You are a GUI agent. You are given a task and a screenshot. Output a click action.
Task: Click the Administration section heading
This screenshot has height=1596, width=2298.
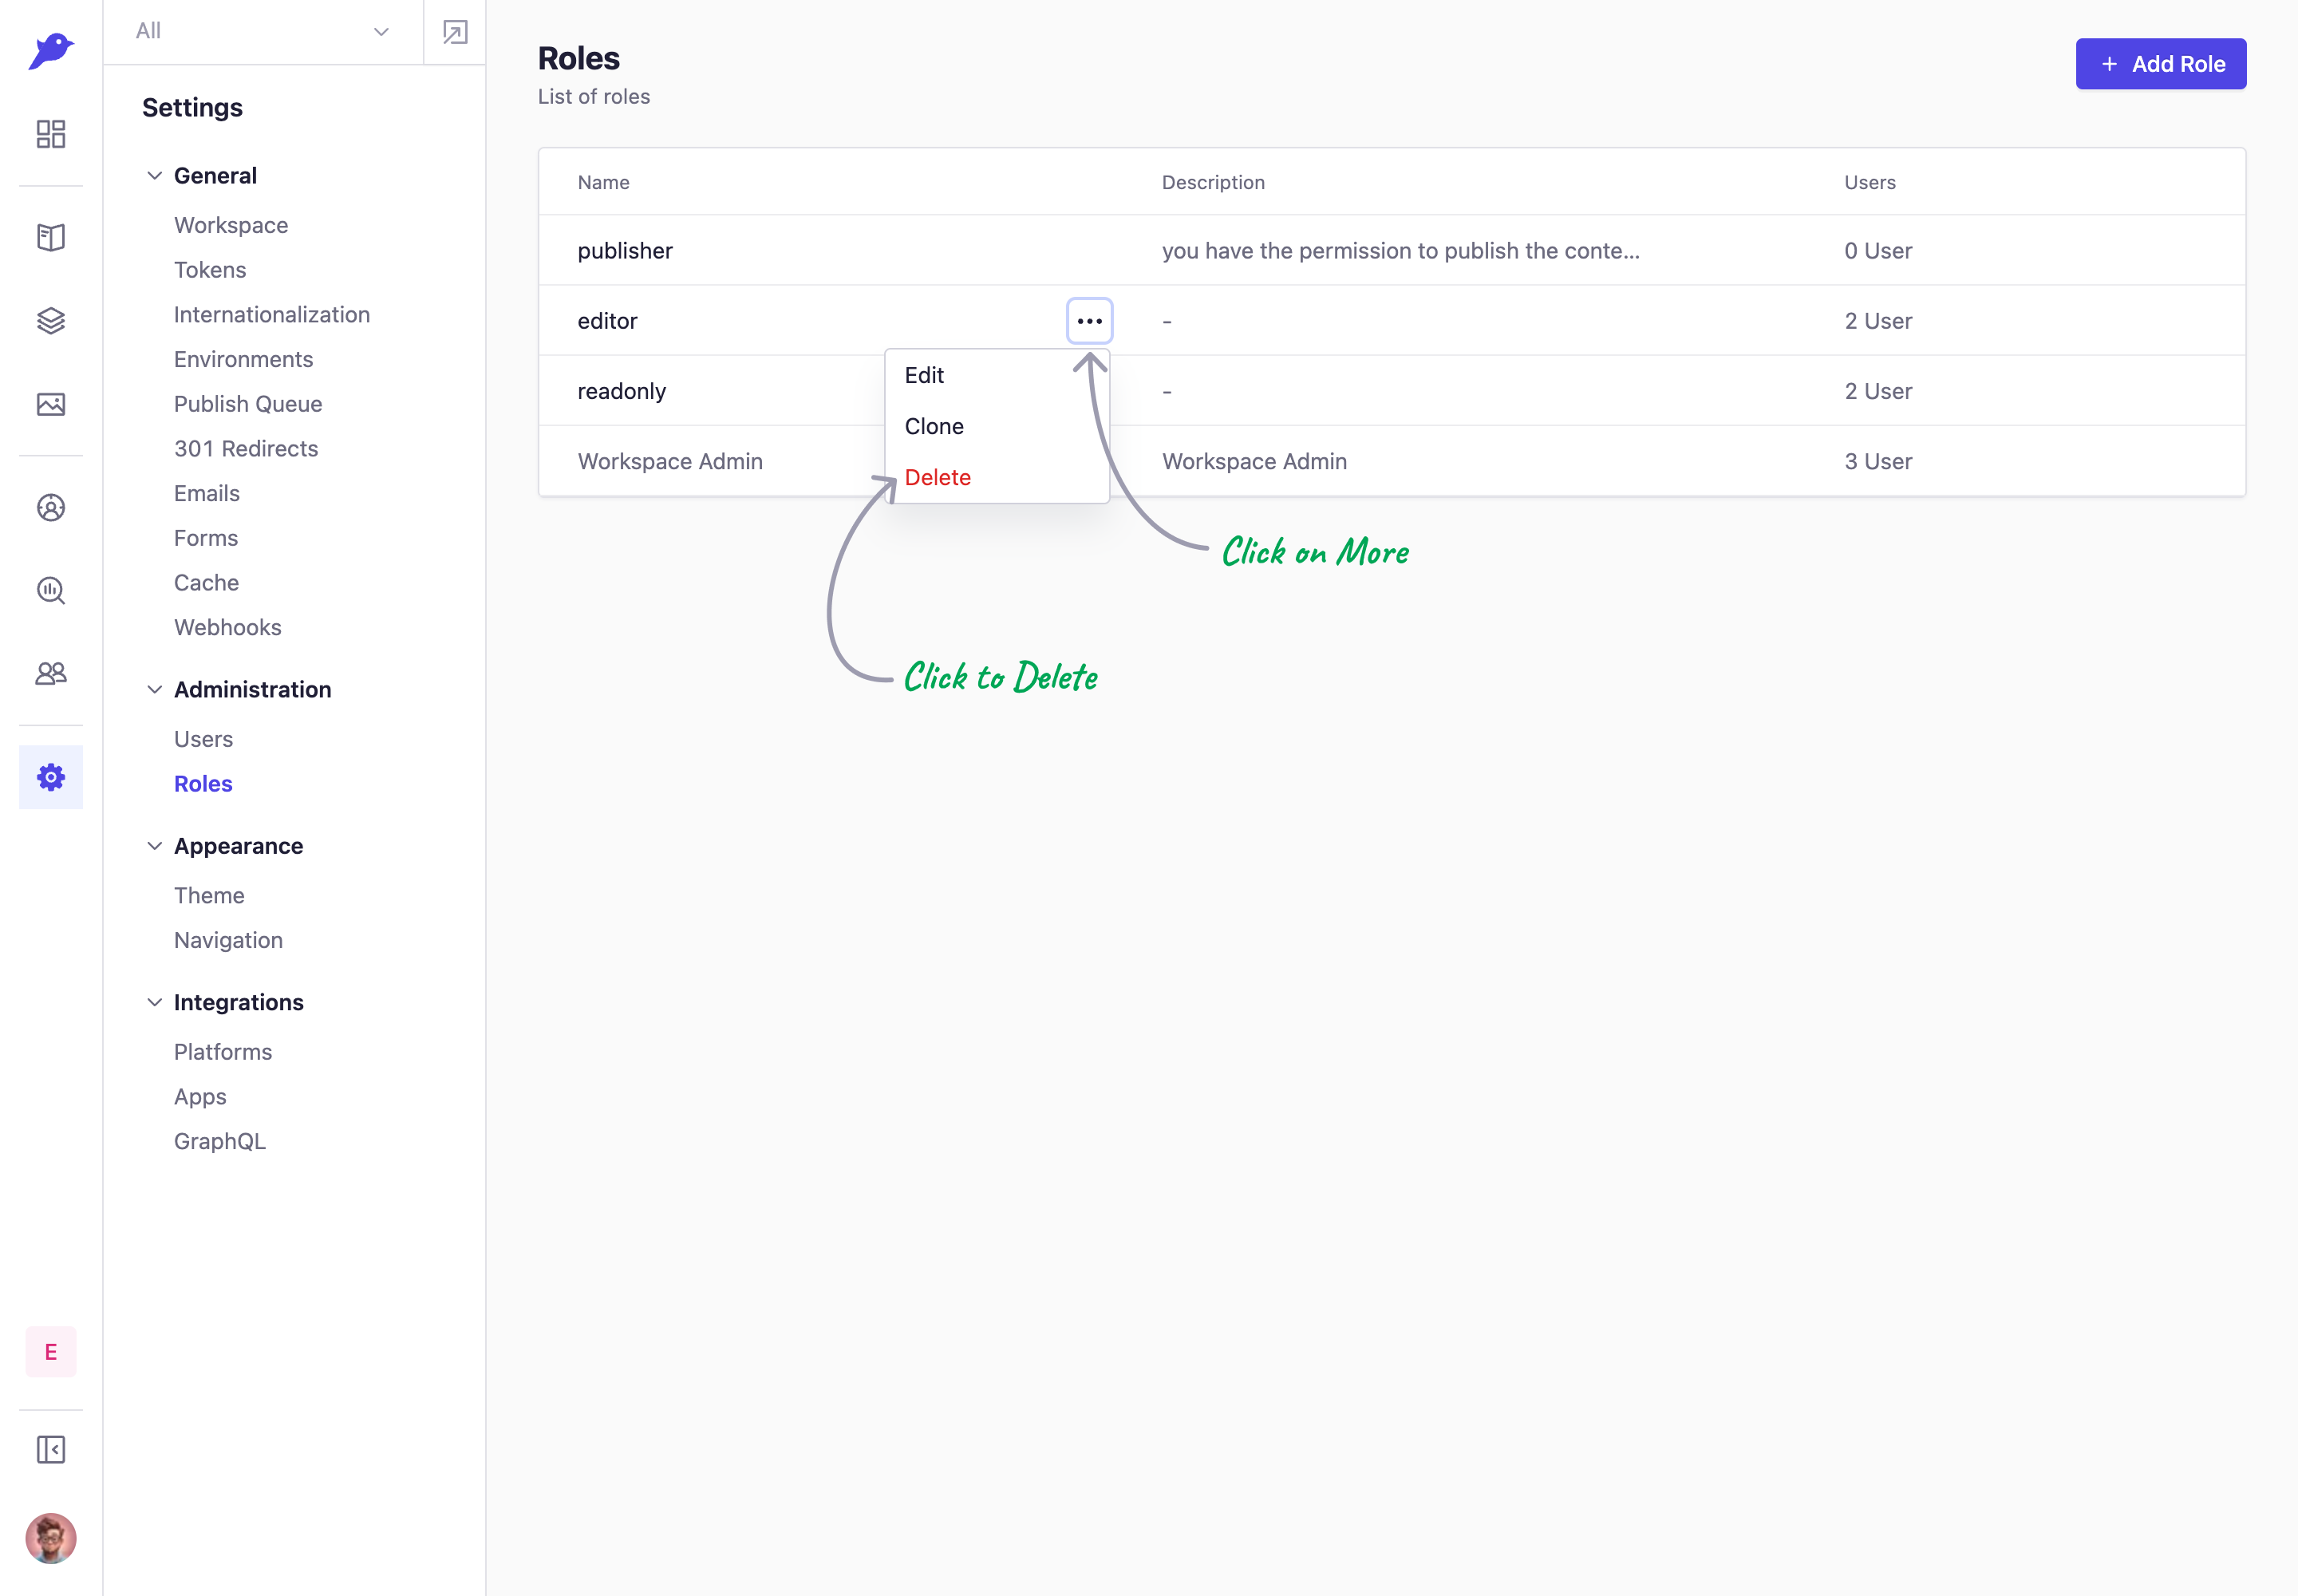252,690
